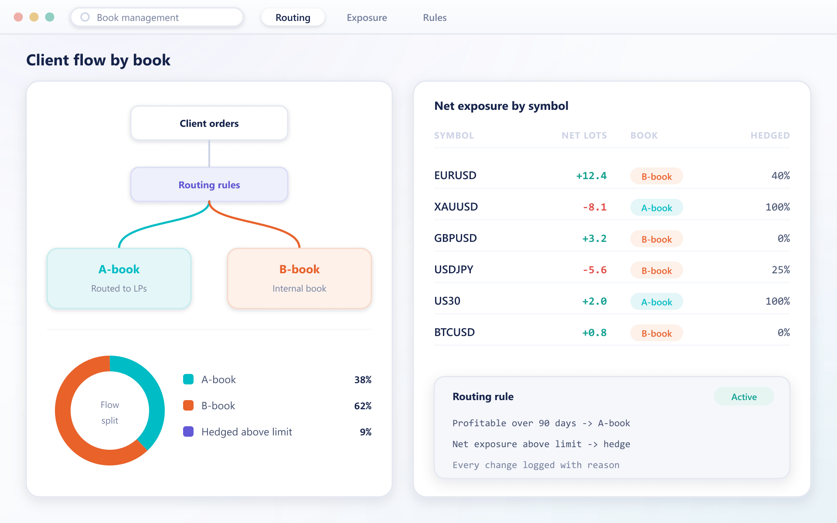Select the GBPUSD symbol row
This screenshot has width=837, height=523.
(x=612, y=238)
